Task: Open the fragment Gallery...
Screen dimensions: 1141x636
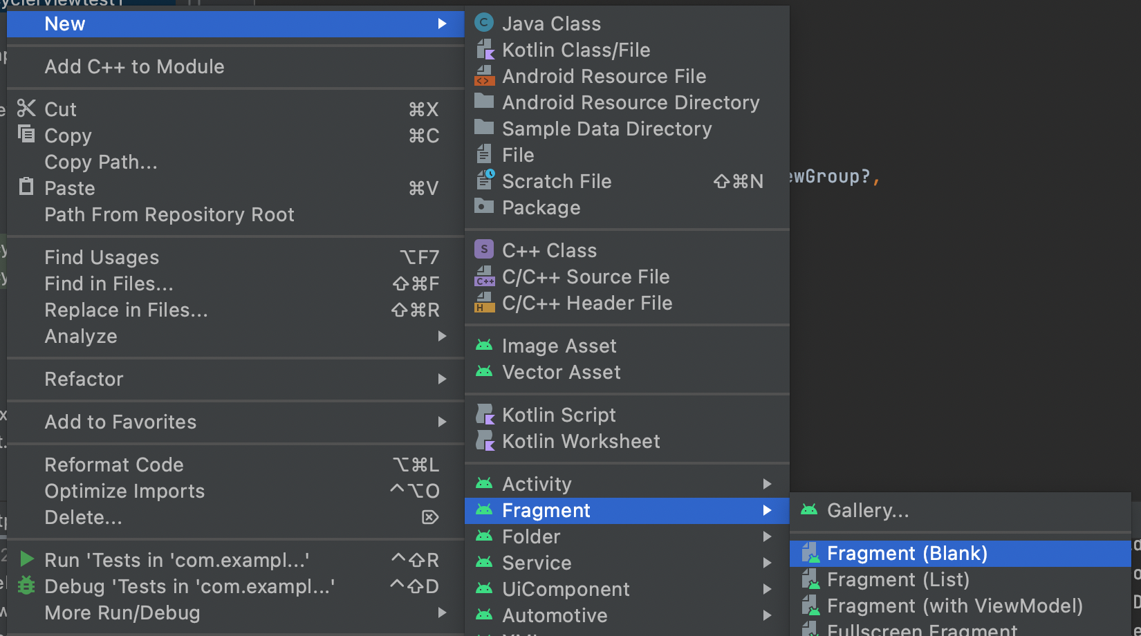Action: (x=867, y=510)
